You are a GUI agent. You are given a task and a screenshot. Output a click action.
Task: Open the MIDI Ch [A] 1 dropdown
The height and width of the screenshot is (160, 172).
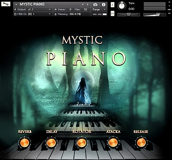(x=33, y=14)
